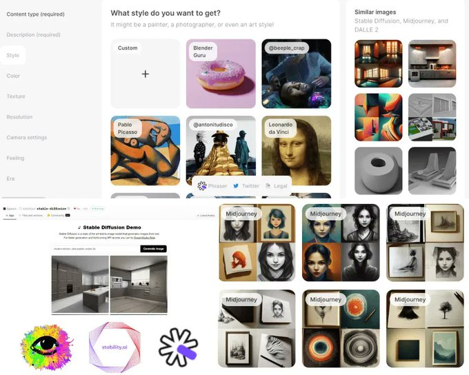The height and width of the screenshot is (375, 469).
Task: Open the Community tab
Action: 59,215
